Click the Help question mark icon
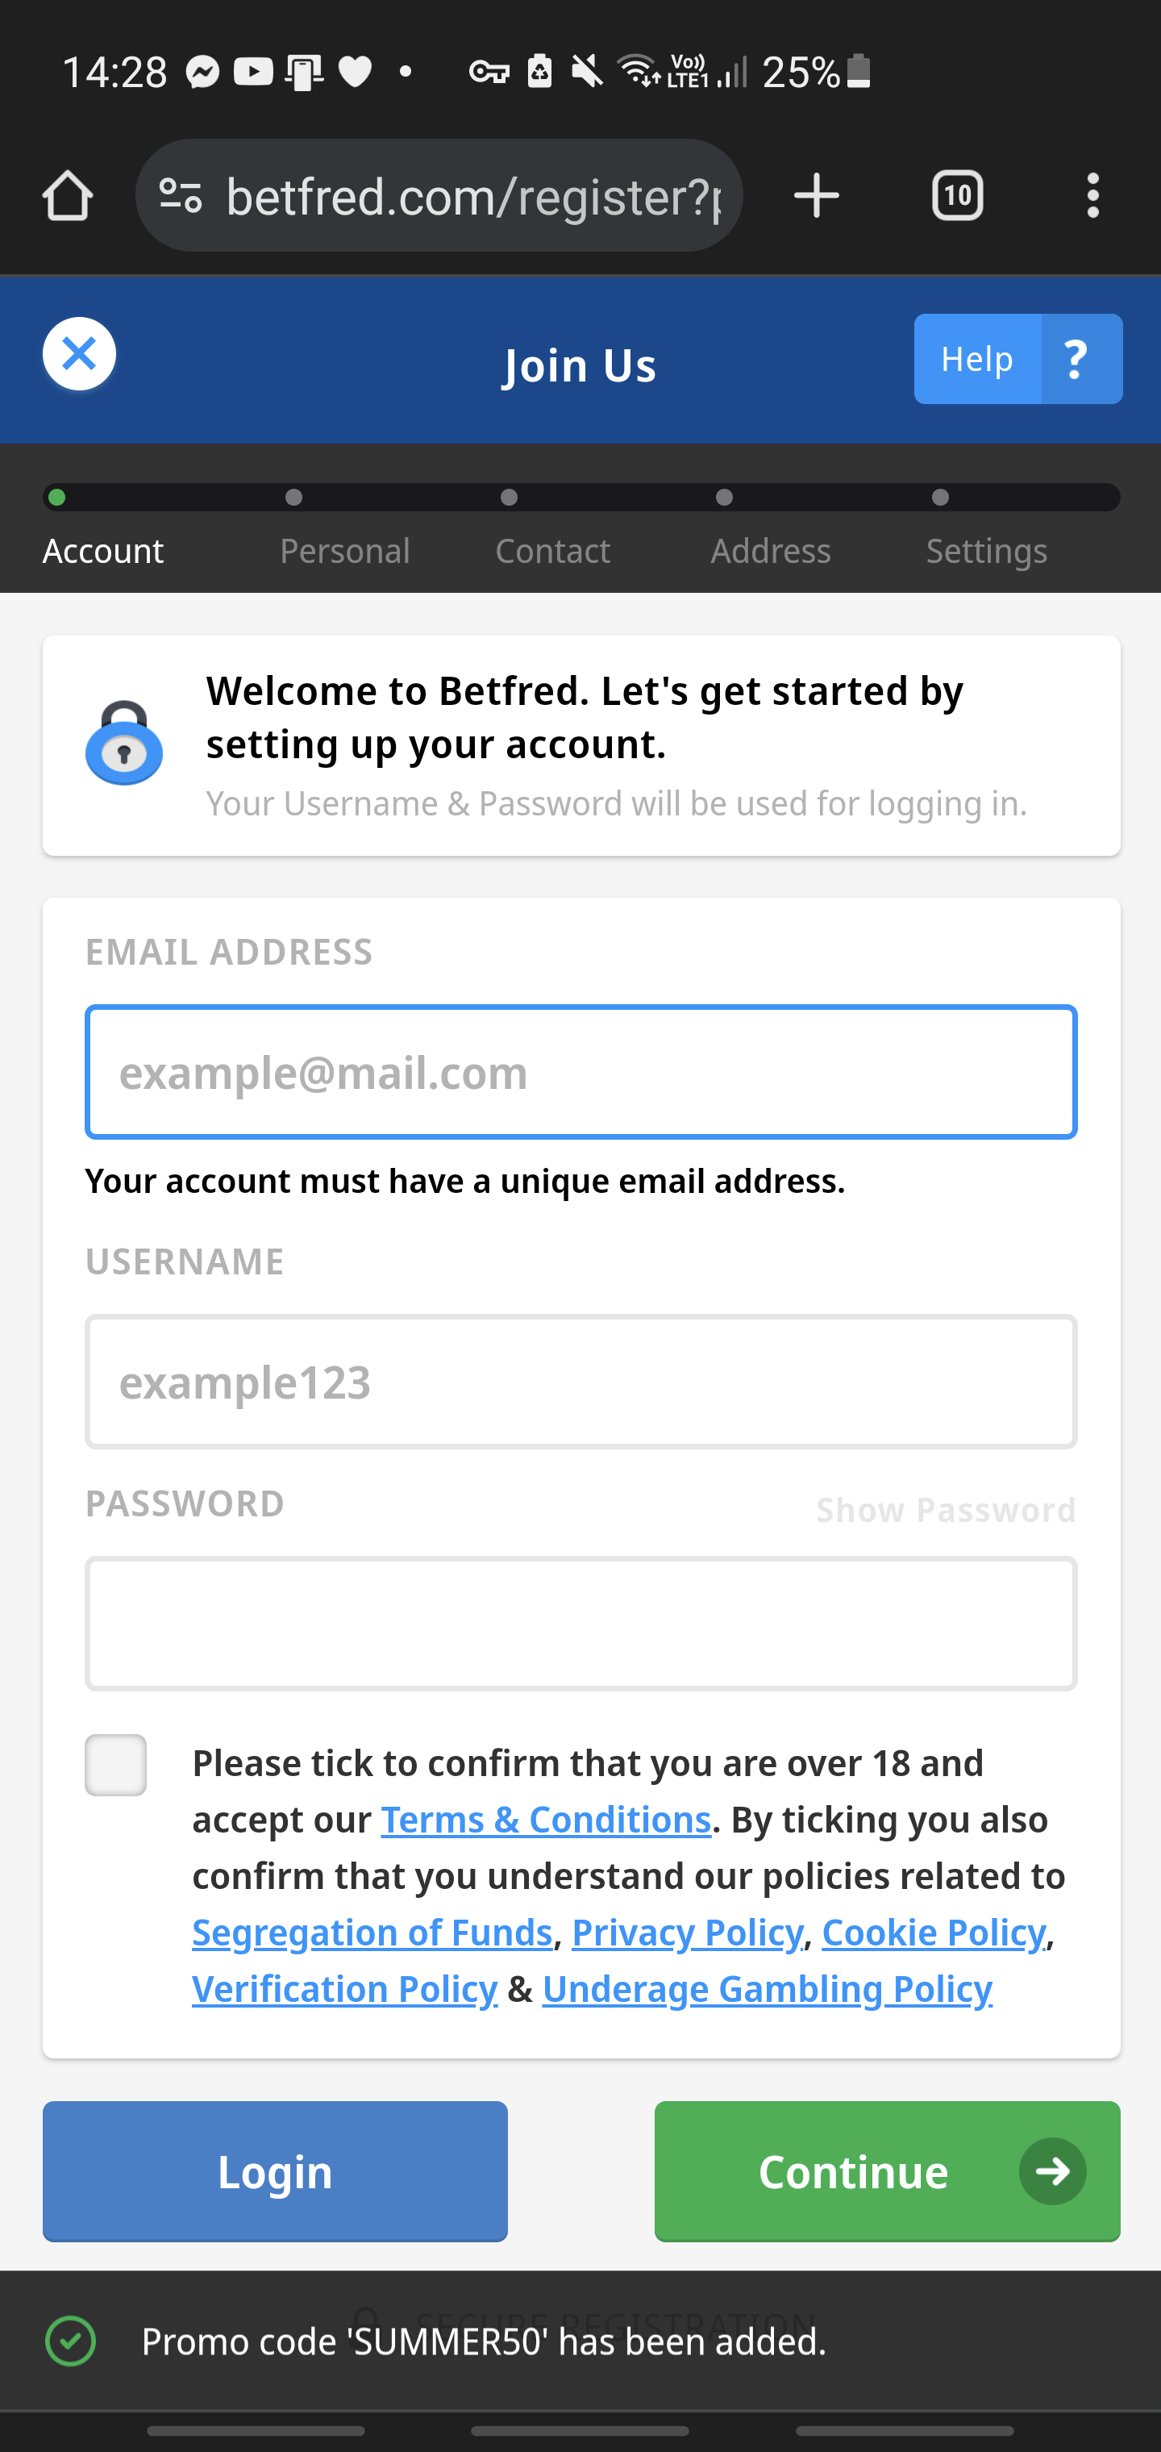The width and height of the screenshot is (1161, 2452). [x=1075, y=359]
